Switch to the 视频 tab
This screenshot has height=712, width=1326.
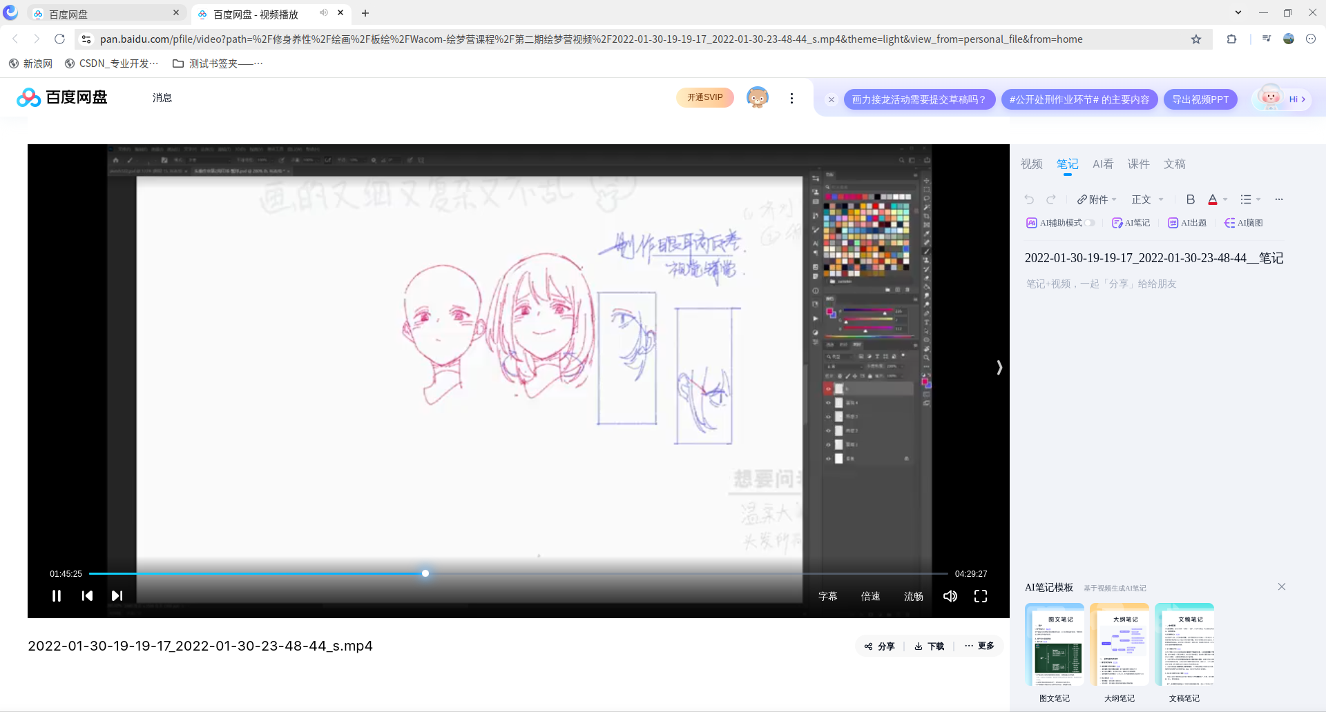[1032, 164]
